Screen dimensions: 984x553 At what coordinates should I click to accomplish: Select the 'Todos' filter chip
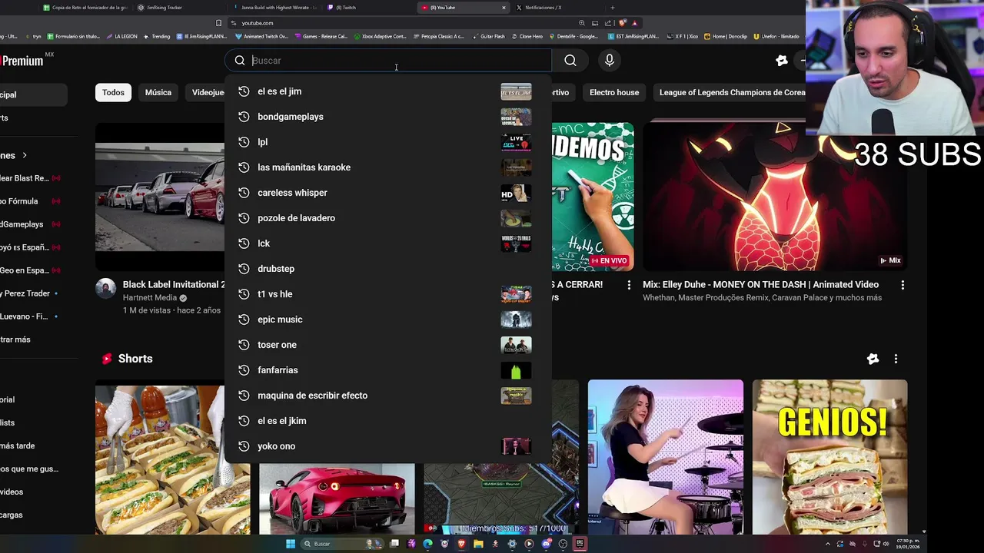[x=113, y=92]
